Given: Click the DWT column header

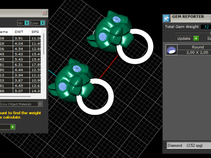Looking at the screenshot, I should 19,32.
